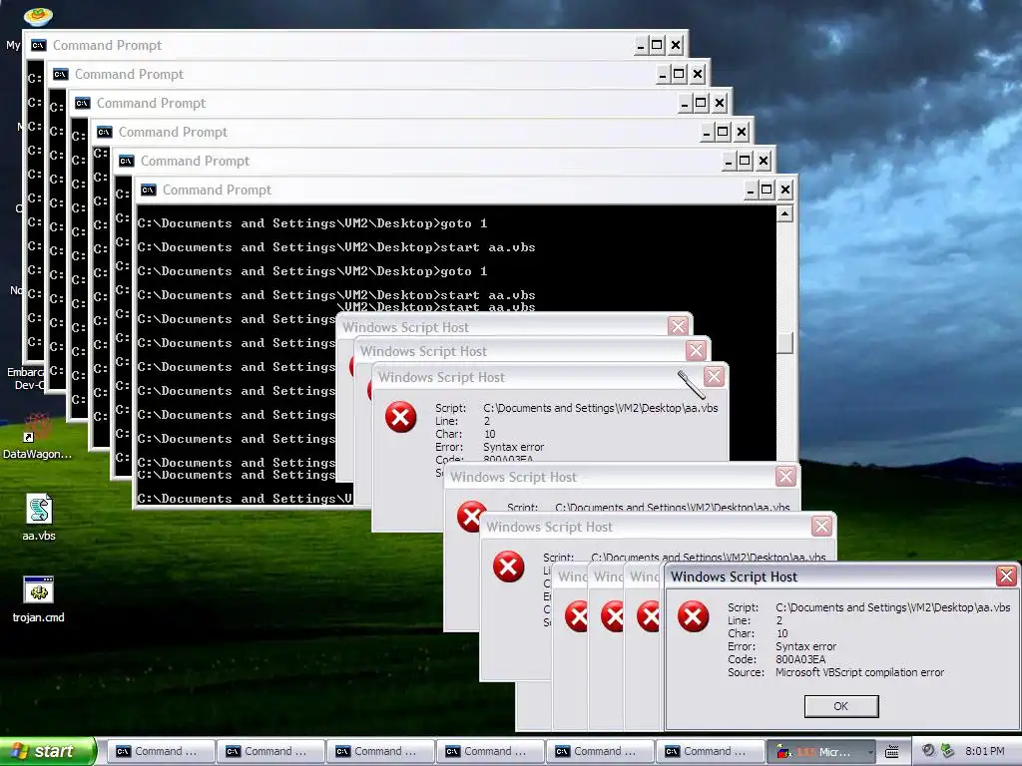Click the red error icon beside the OK dialog's Script line
Screen dimensions: 1022x766
(x=693, y=616)
